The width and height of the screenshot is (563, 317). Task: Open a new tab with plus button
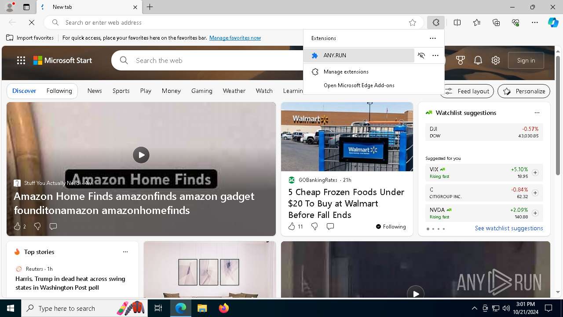[x=150, y=7]
